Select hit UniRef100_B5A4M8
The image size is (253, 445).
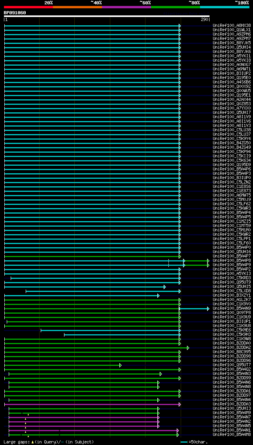(232, 434)
